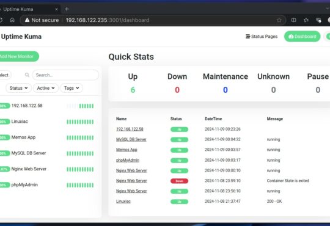The width and height of the screenshot is (330, 226).
Task: Close the Uptime Kuma tab
Action: tap(56, 9)
